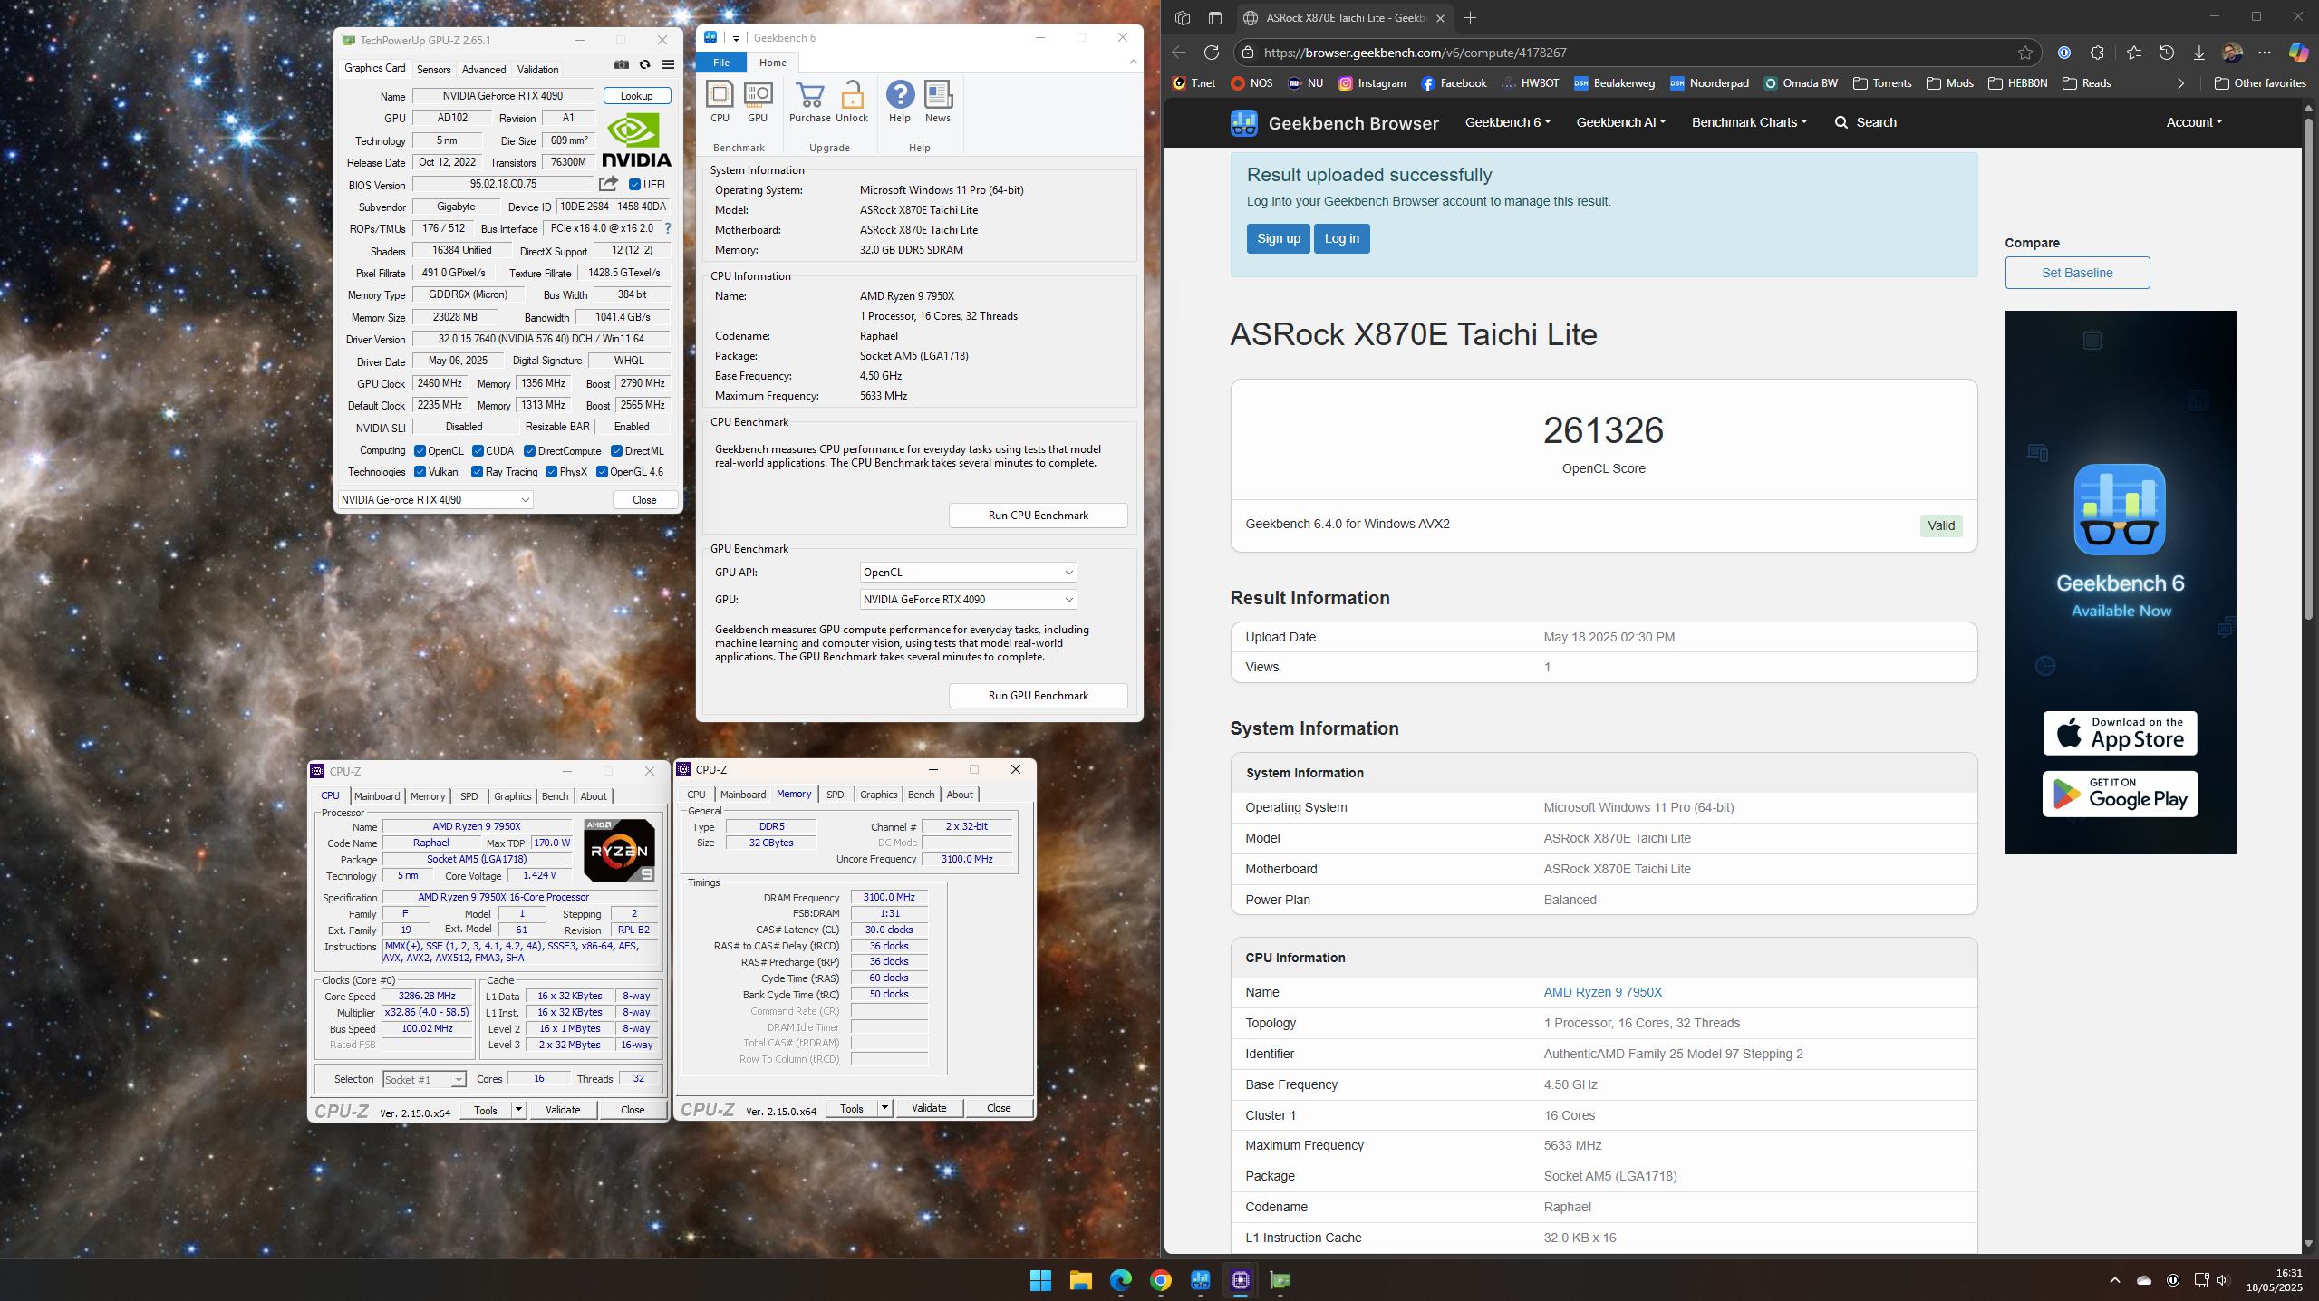This screenshot has width=2319, height=1301.
Task: Open Google Chrome from taskbar
Action: [x=1160, y=1279]
